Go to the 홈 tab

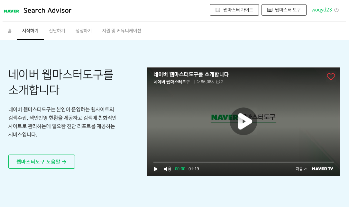(10, 31)
